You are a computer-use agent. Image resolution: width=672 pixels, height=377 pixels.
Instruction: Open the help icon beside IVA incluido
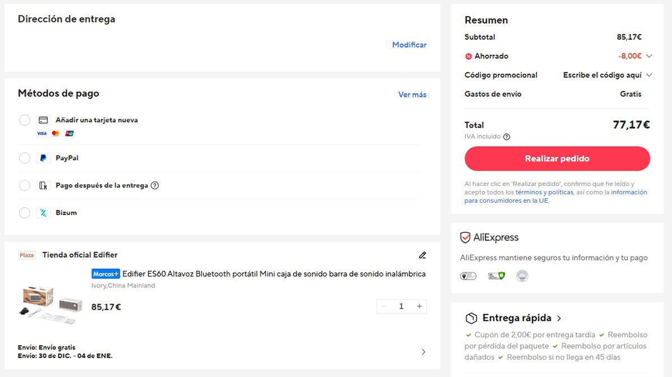point(507,136)
